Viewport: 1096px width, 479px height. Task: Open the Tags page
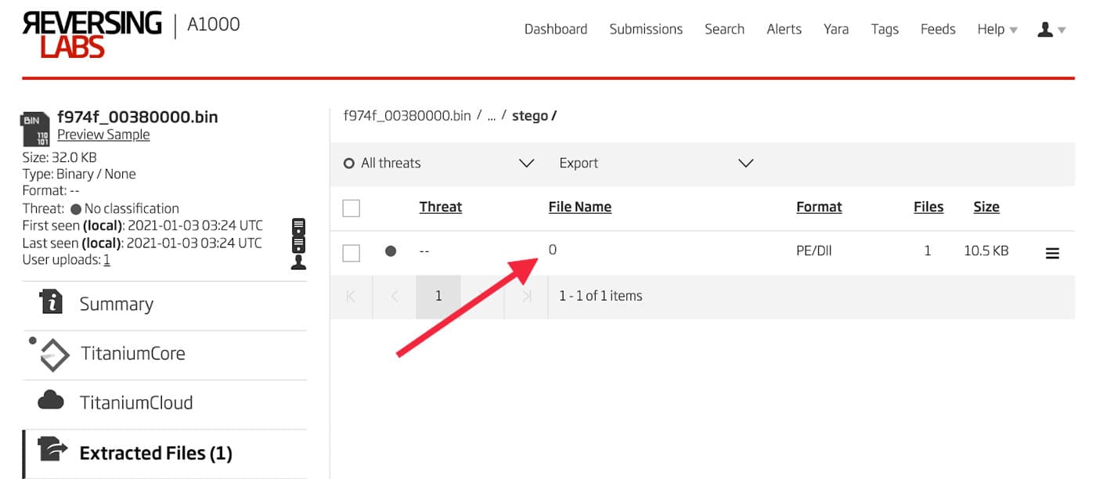(885, 29)
